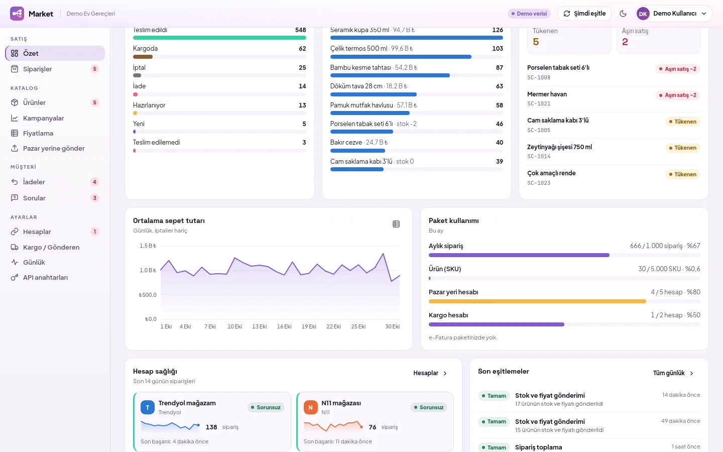Click the chevron next to Hesaplar link
Image resolution: width=723 pixels, height=452 pixels.
coord(445,373)
